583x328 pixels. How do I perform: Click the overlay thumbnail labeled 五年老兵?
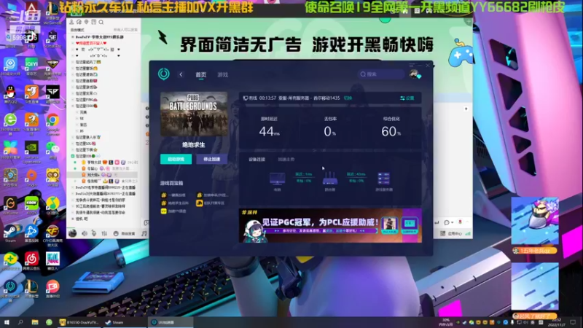pos(535,221)
